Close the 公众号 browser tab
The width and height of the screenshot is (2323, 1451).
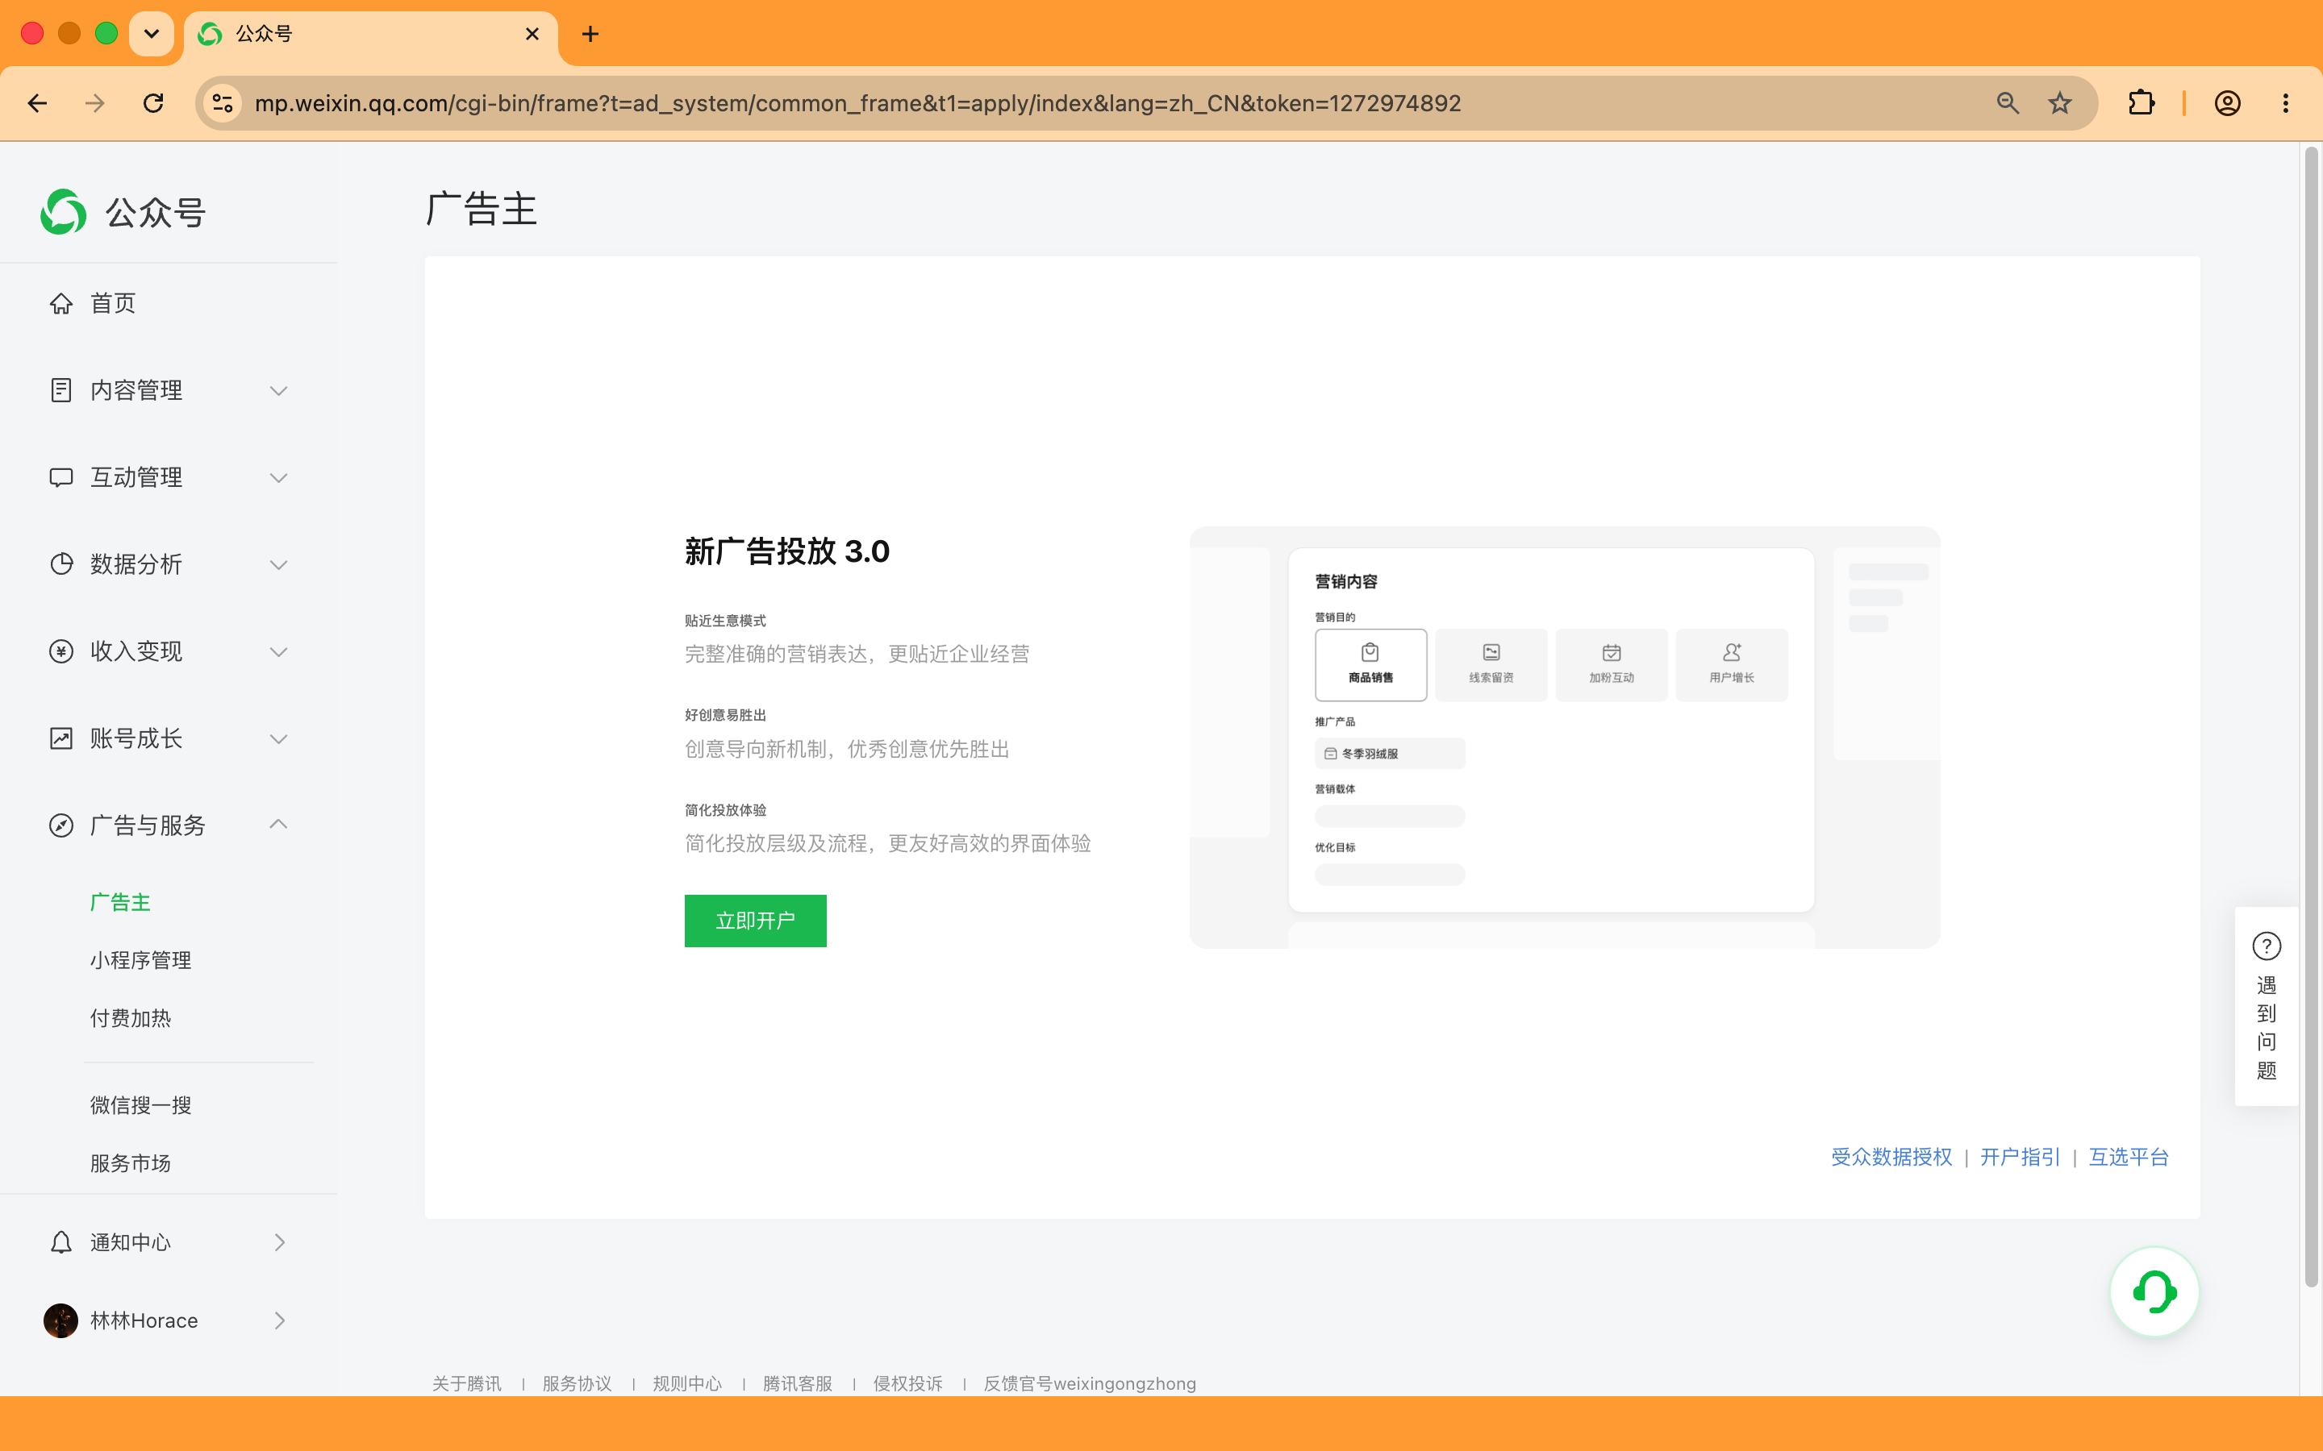[x=532, y=35]
